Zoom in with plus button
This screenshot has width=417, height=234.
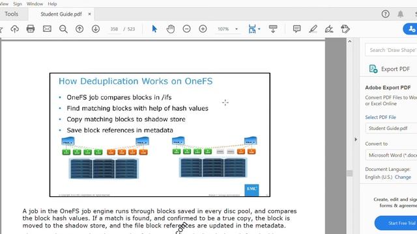[x=203, y=29]
